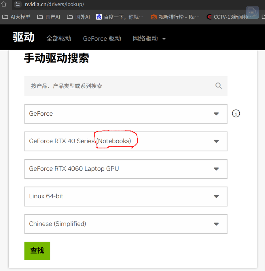Viewport: 265px width, 271px height.
Task: Expand the 网络驱动 nav menu
Action: pyautogui.click(x=149, y=39)
